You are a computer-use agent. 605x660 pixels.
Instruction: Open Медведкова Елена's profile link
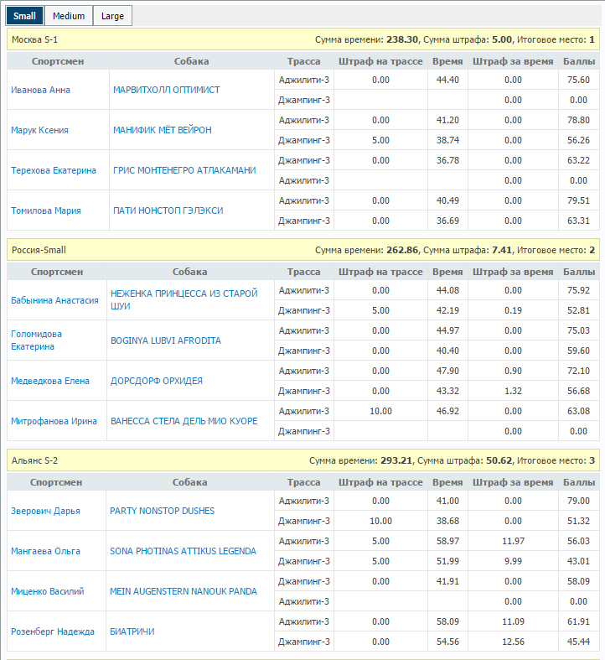click(50, 381)
